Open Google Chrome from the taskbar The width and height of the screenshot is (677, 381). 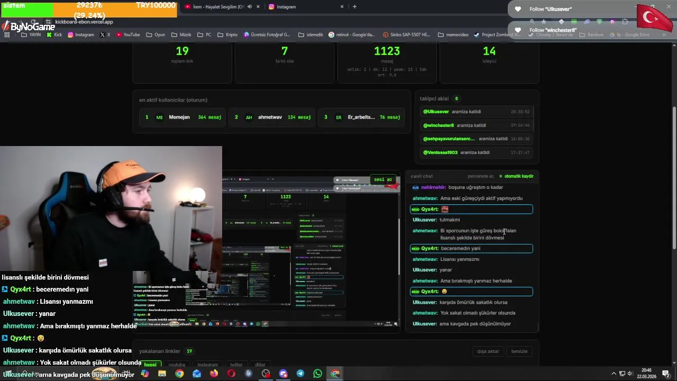pos(179,374)
